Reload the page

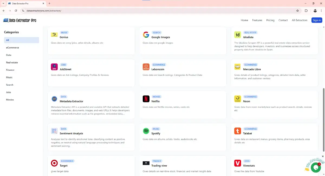click(16, 11)
